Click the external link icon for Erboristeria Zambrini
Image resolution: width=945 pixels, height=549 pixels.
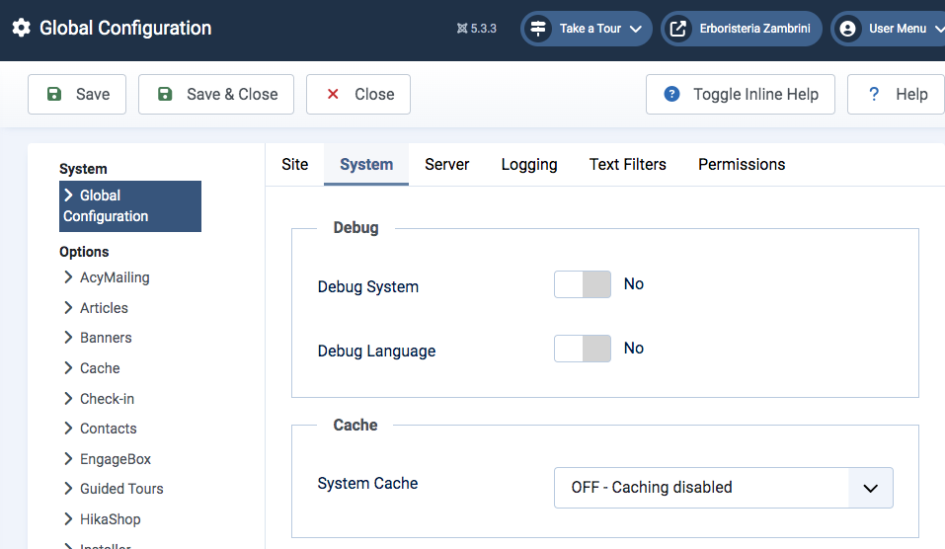pos(678,29)
